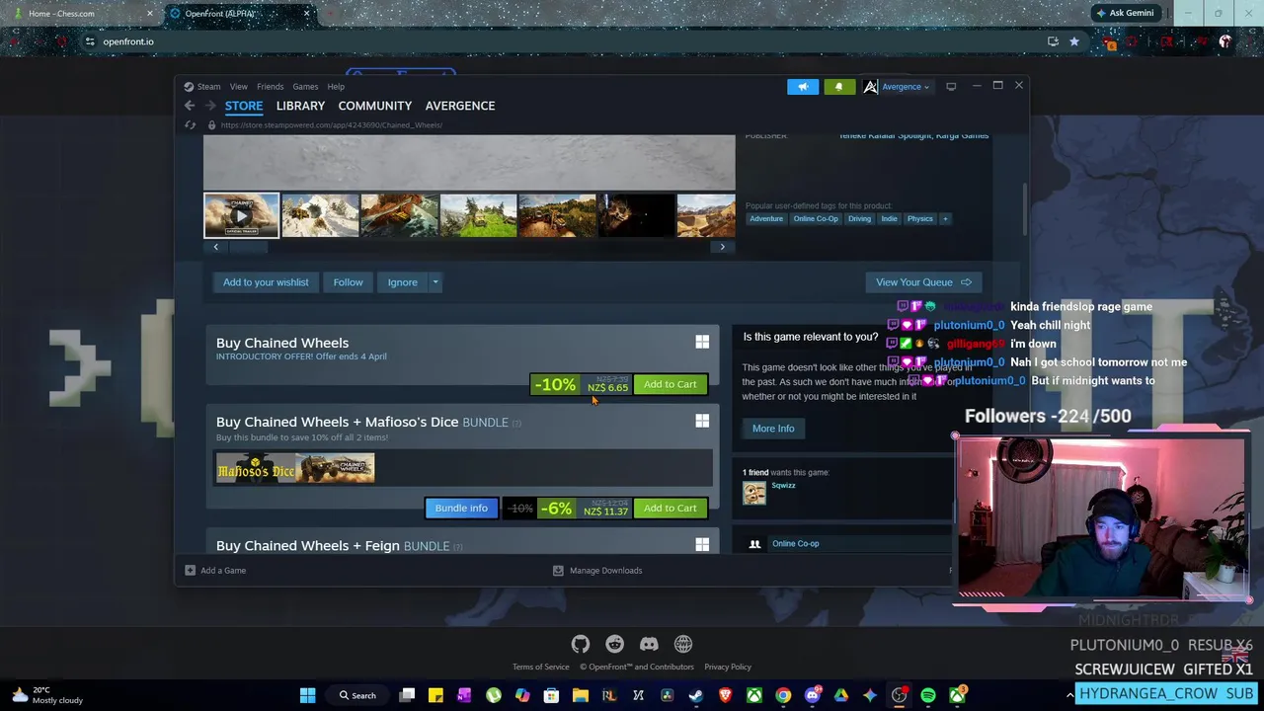Click the Adventure tag
1264x711 pixels.
766,219
